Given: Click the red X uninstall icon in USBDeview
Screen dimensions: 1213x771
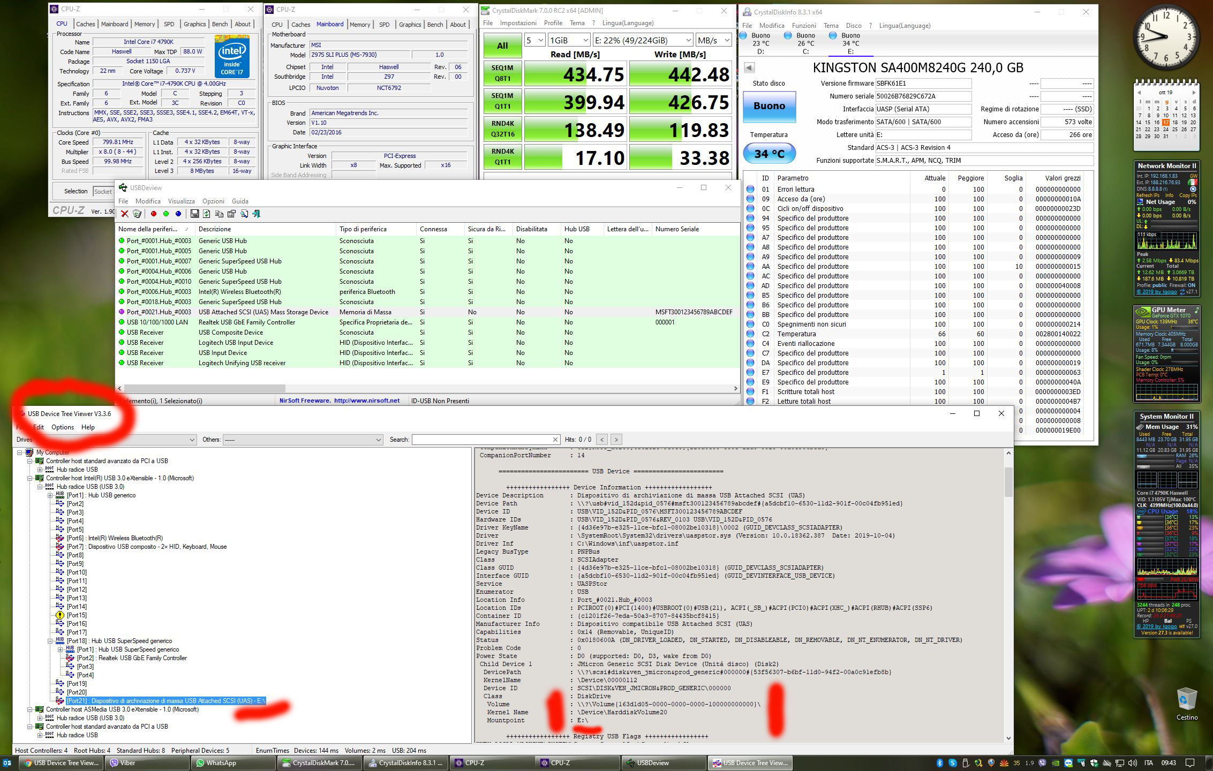Looking at the screenshot, I should (124, 214).
